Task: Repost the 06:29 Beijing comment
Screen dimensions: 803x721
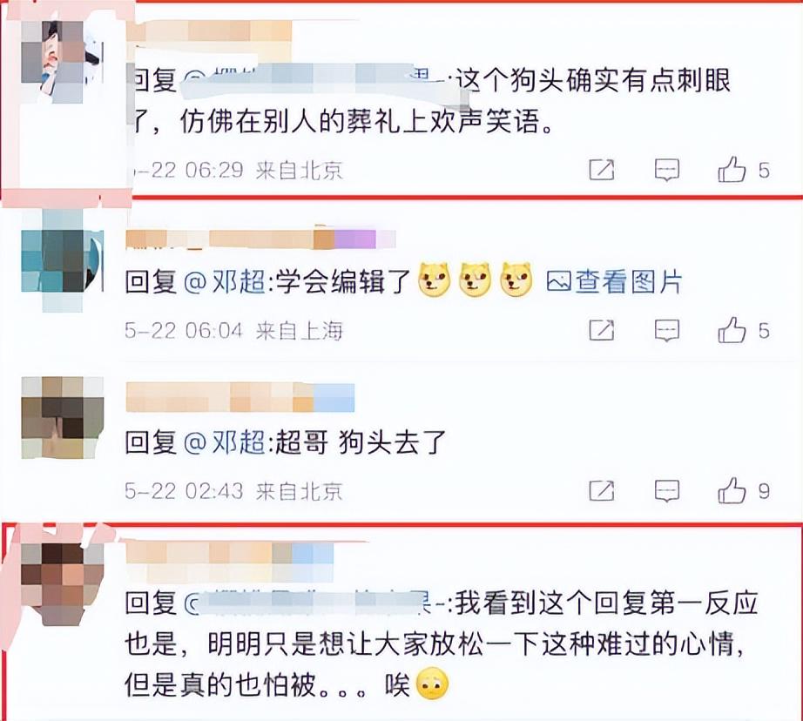Action: [602, 170]
